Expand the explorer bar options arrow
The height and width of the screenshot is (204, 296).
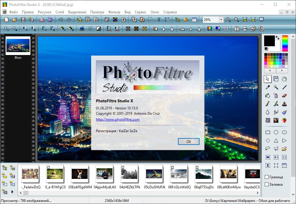coord(12,192)
